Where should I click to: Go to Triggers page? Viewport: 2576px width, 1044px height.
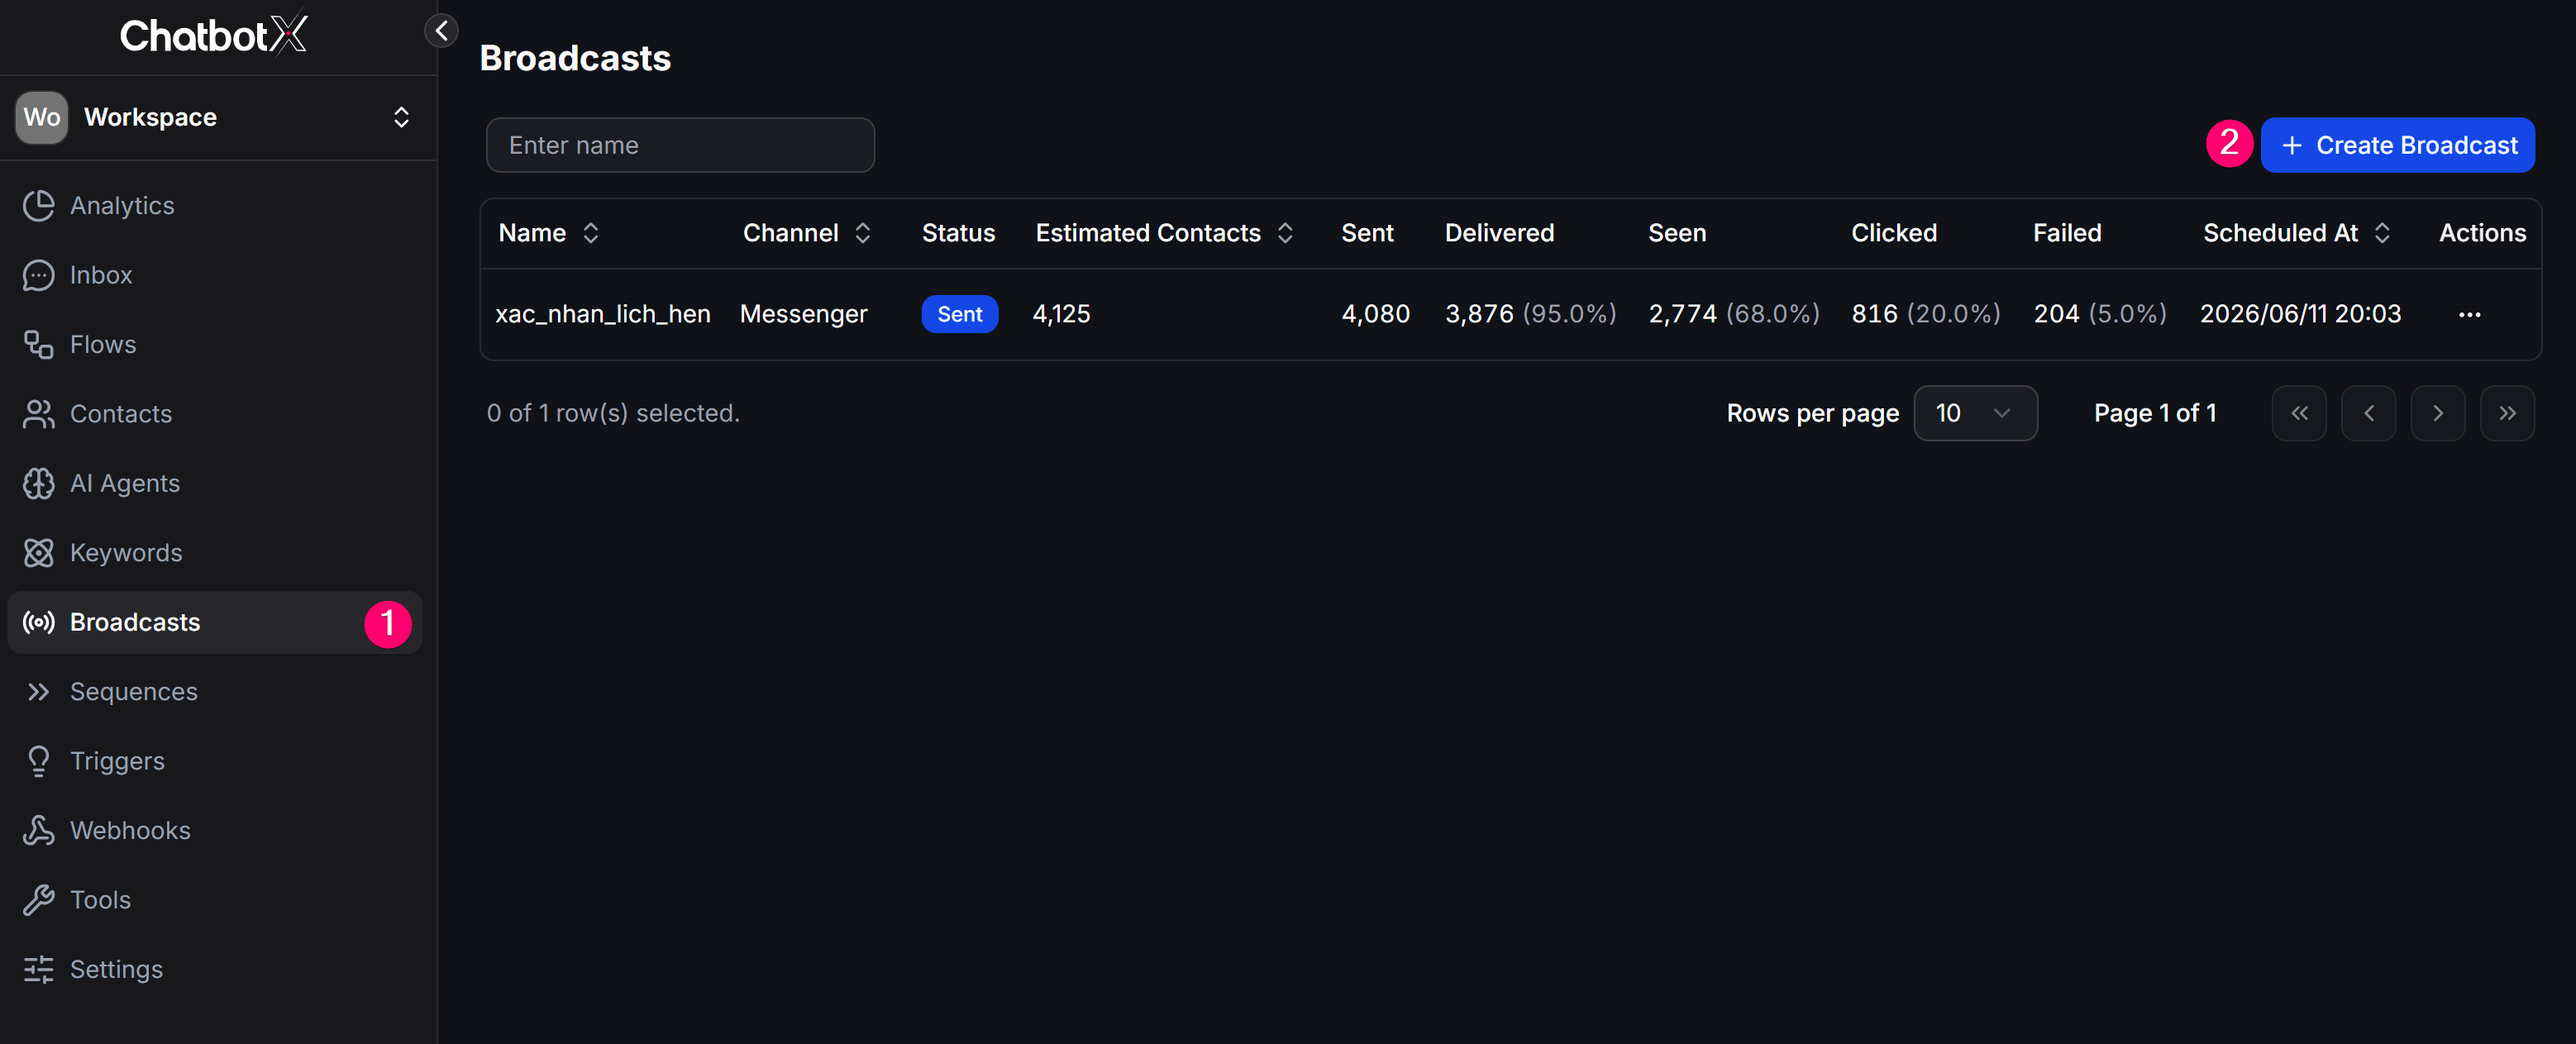215,761
